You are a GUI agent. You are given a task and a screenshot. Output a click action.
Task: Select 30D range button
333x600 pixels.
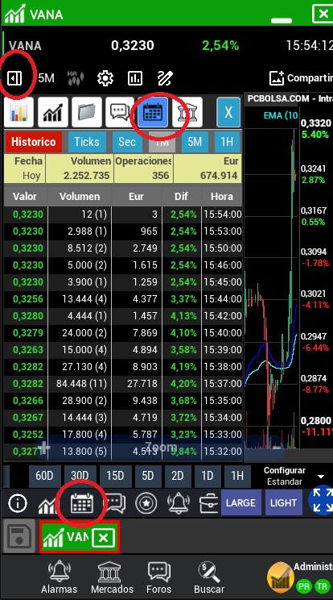(80, 476)
